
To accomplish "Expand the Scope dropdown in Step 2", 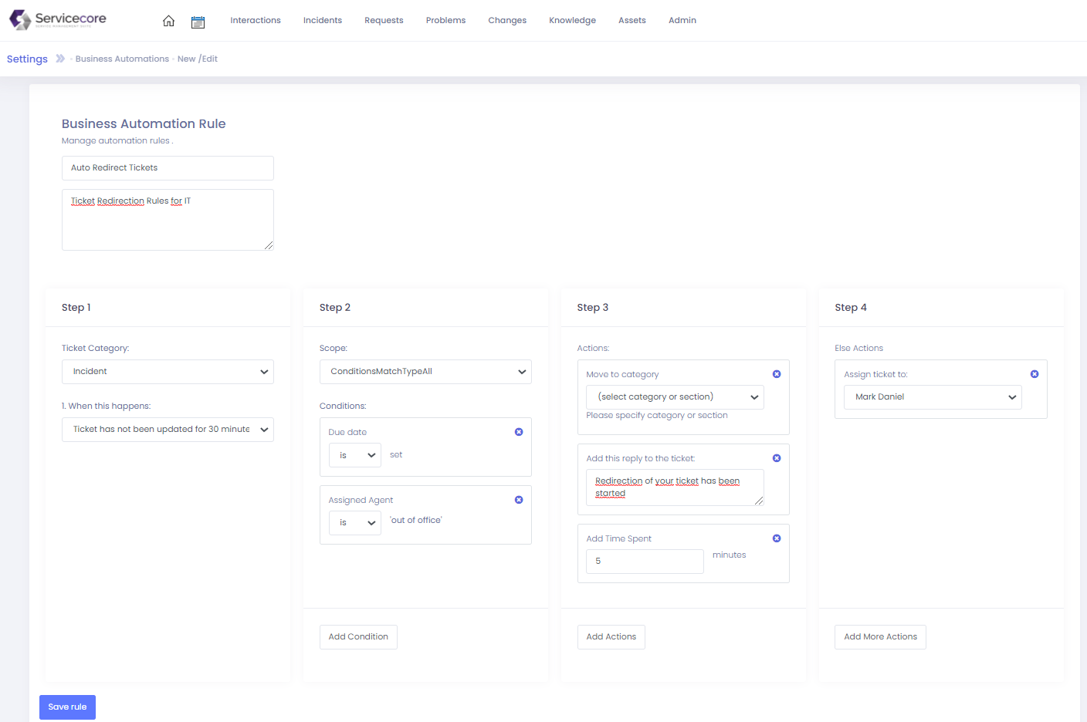I will coord(425,371).
